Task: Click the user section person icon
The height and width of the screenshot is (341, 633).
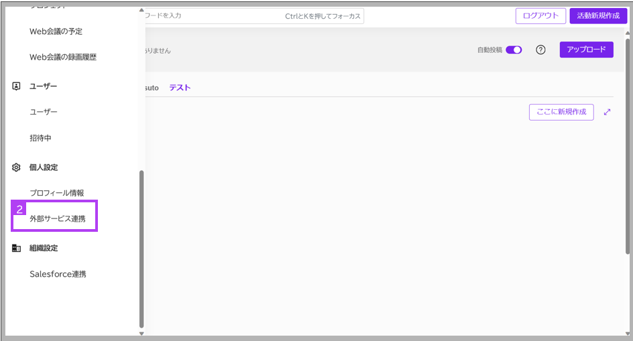Action: click(x=16, y=86)
